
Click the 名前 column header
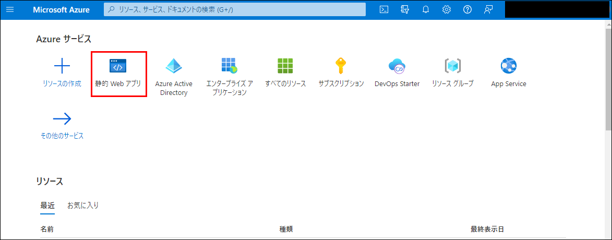click(47, 229)
